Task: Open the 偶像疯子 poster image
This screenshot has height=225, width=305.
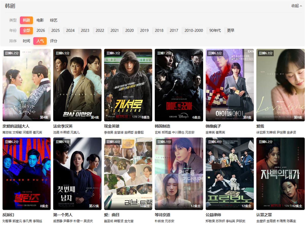Action: point(230,85)
